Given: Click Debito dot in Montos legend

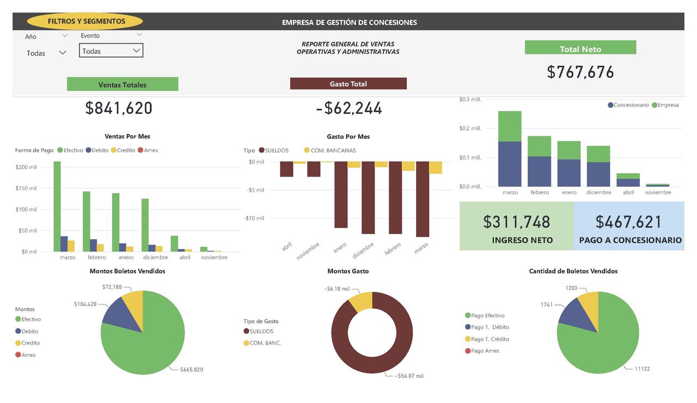Looking at the screenshot, I should tap(18, 331).
